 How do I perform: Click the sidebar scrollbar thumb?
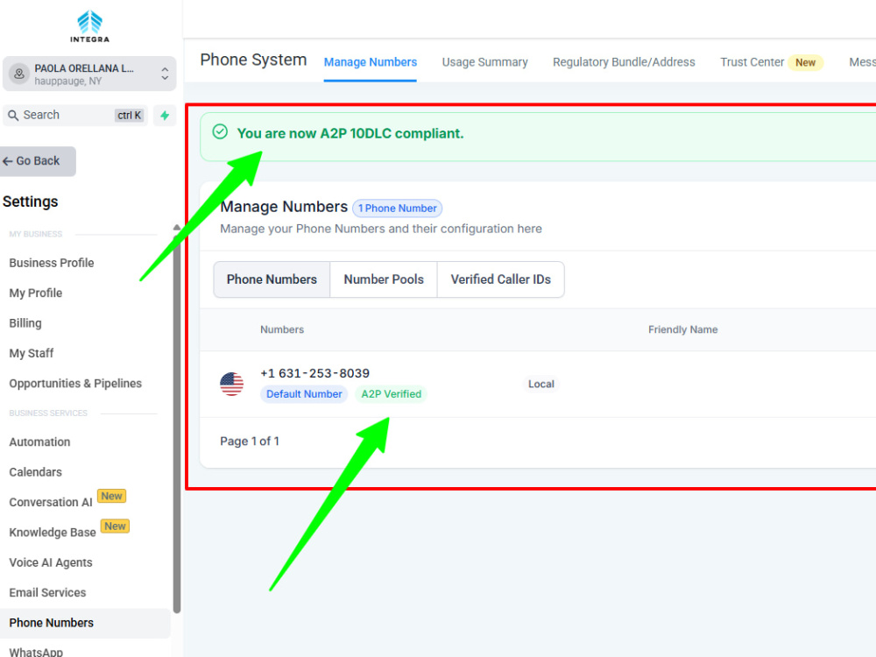tap(177, 423)
